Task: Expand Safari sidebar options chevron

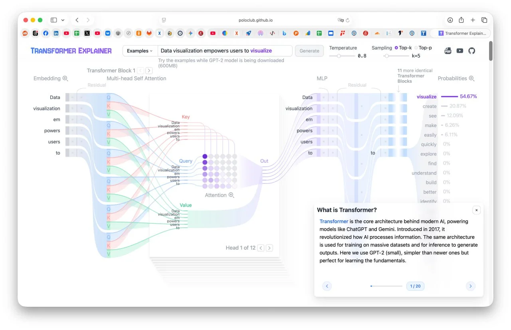Action: [63, 20]
